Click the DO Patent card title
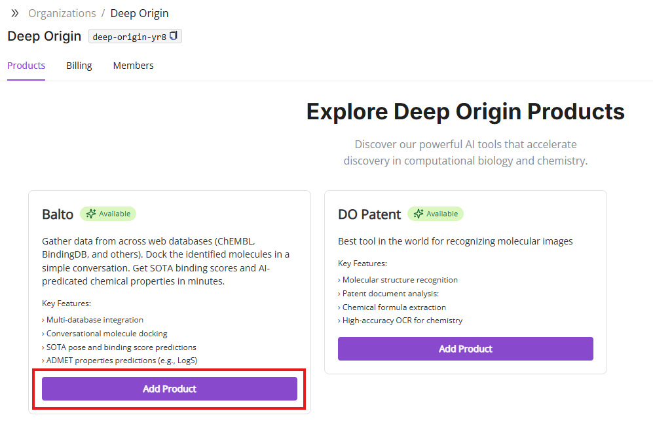 click(369, 214)
